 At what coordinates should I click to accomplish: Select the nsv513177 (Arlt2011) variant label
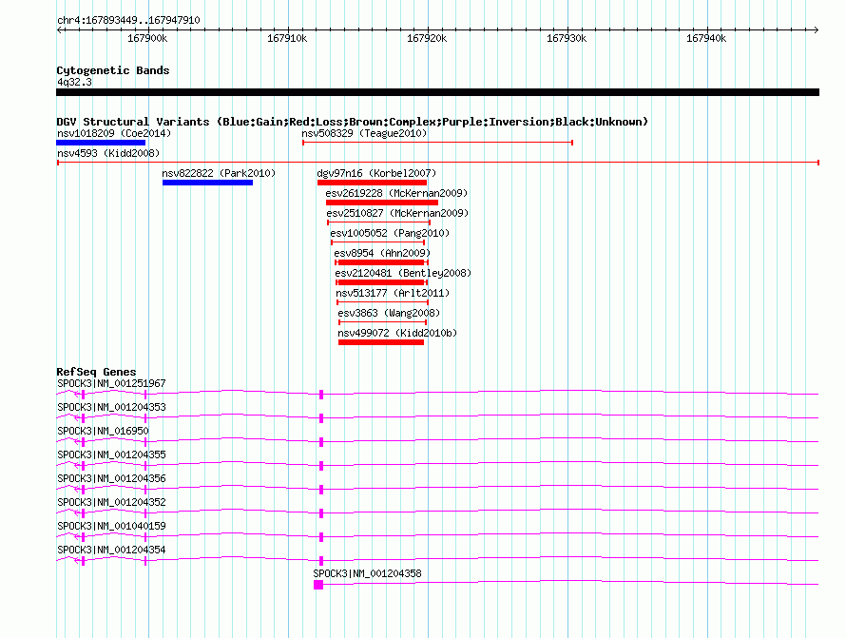tap(393, 293)
